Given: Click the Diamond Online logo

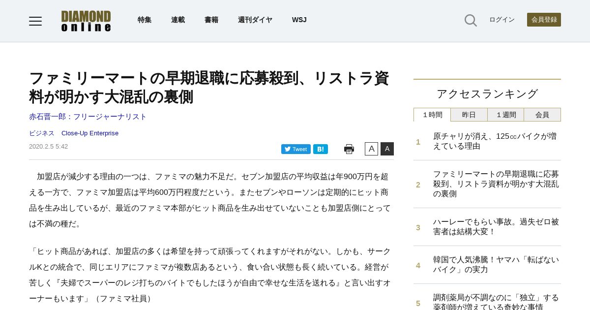Looking at the screenshot, I should 86,21.
